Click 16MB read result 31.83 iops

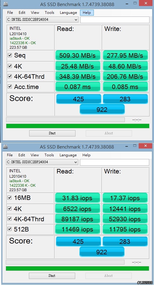[x=78, y=198]
